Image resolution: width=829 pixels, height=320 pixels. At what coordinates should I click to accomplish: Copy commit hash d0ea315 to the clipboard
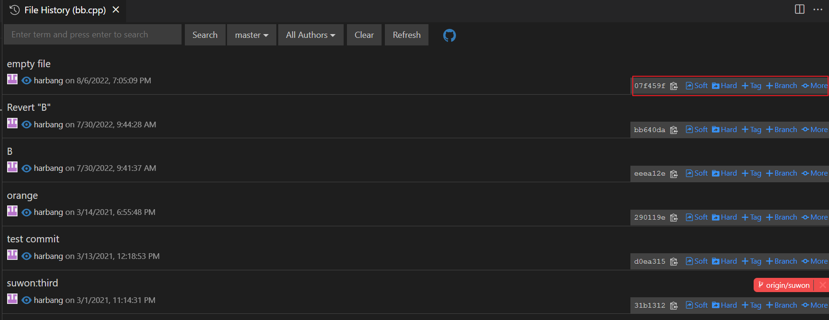tap(674, 261)
